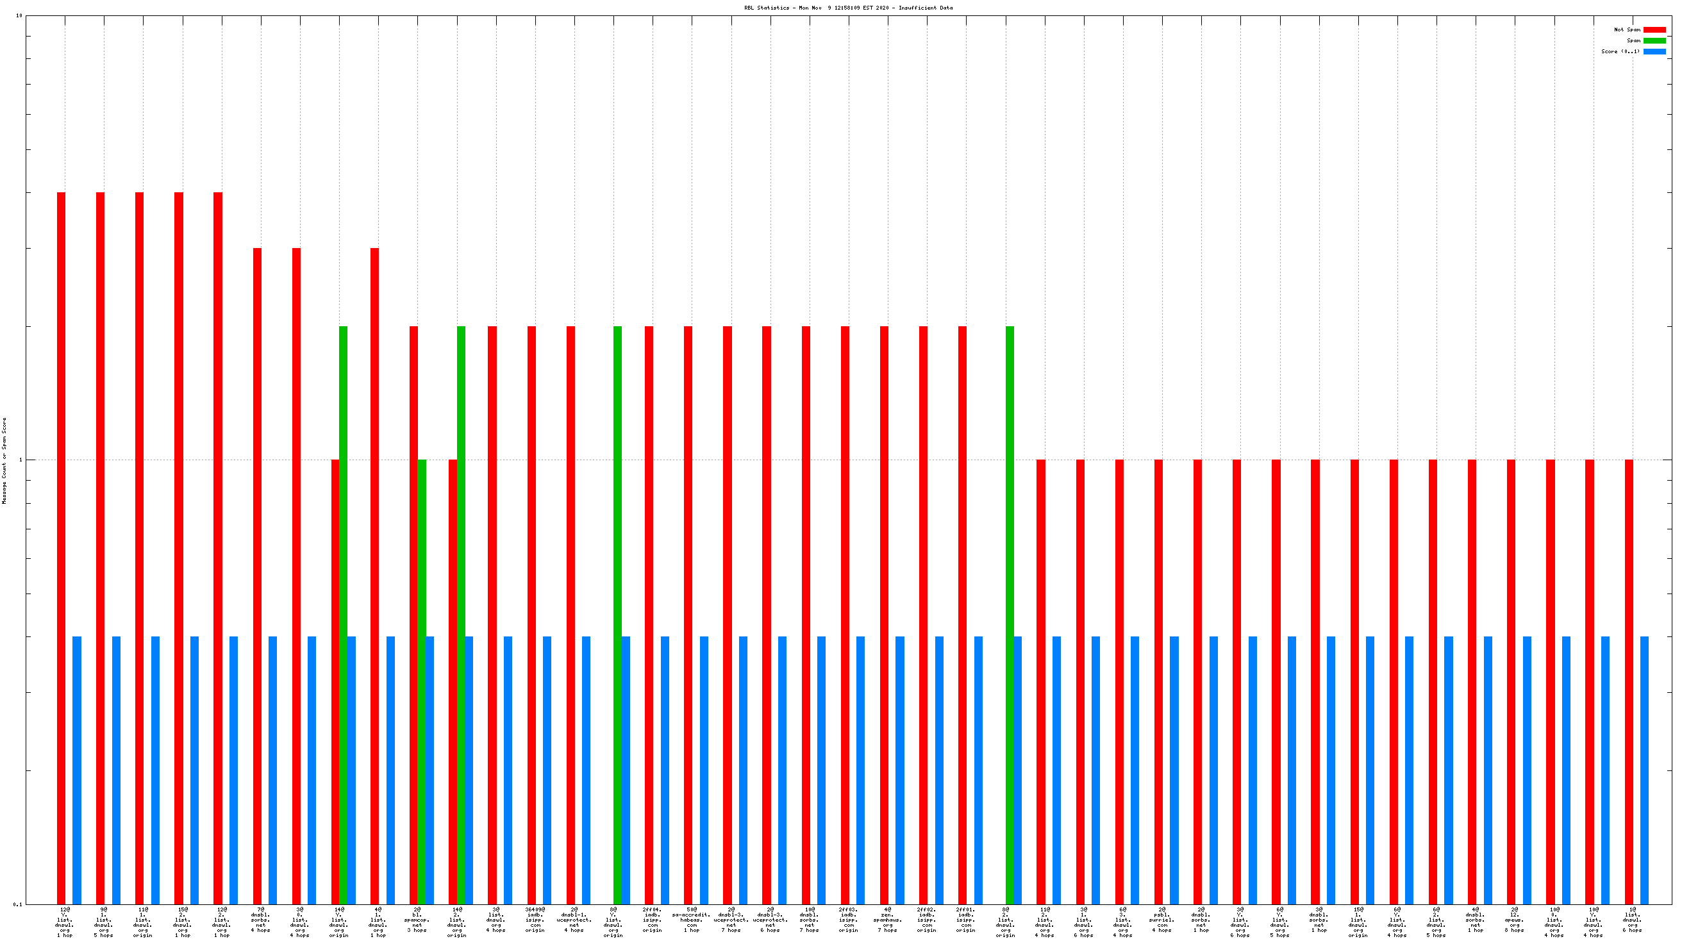The image size is (1682, 946).
Task: Click the dnsbl-1.uceprotect.net 4 hops label
Action: [x=574, y=919]
